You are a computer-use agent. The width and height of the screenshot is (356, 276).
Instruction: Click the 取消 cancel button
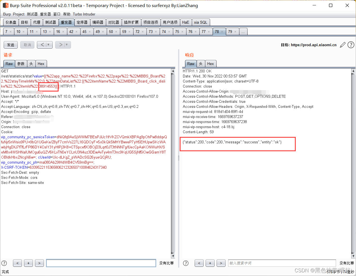pos(27,45)
